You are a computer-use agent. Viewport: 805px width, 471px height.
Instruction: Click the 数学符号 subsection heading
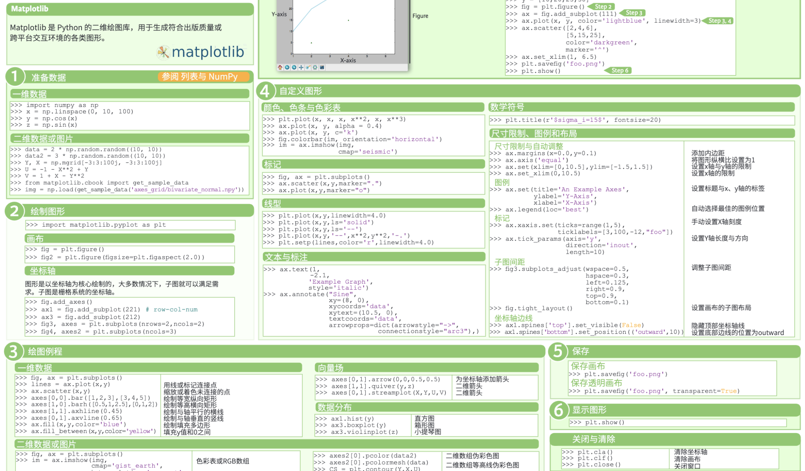click(x=507, y=107)
